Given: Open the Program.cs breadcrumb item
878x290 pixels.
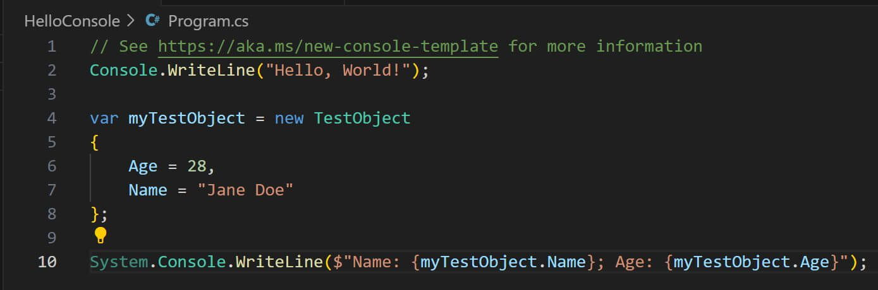Looking at the screenshot, I should click(208, 21).
